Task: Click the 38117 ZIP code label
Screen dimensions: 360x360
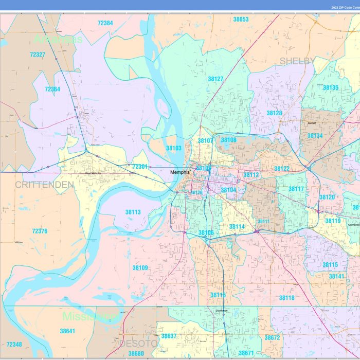Action: coord(296,189)
